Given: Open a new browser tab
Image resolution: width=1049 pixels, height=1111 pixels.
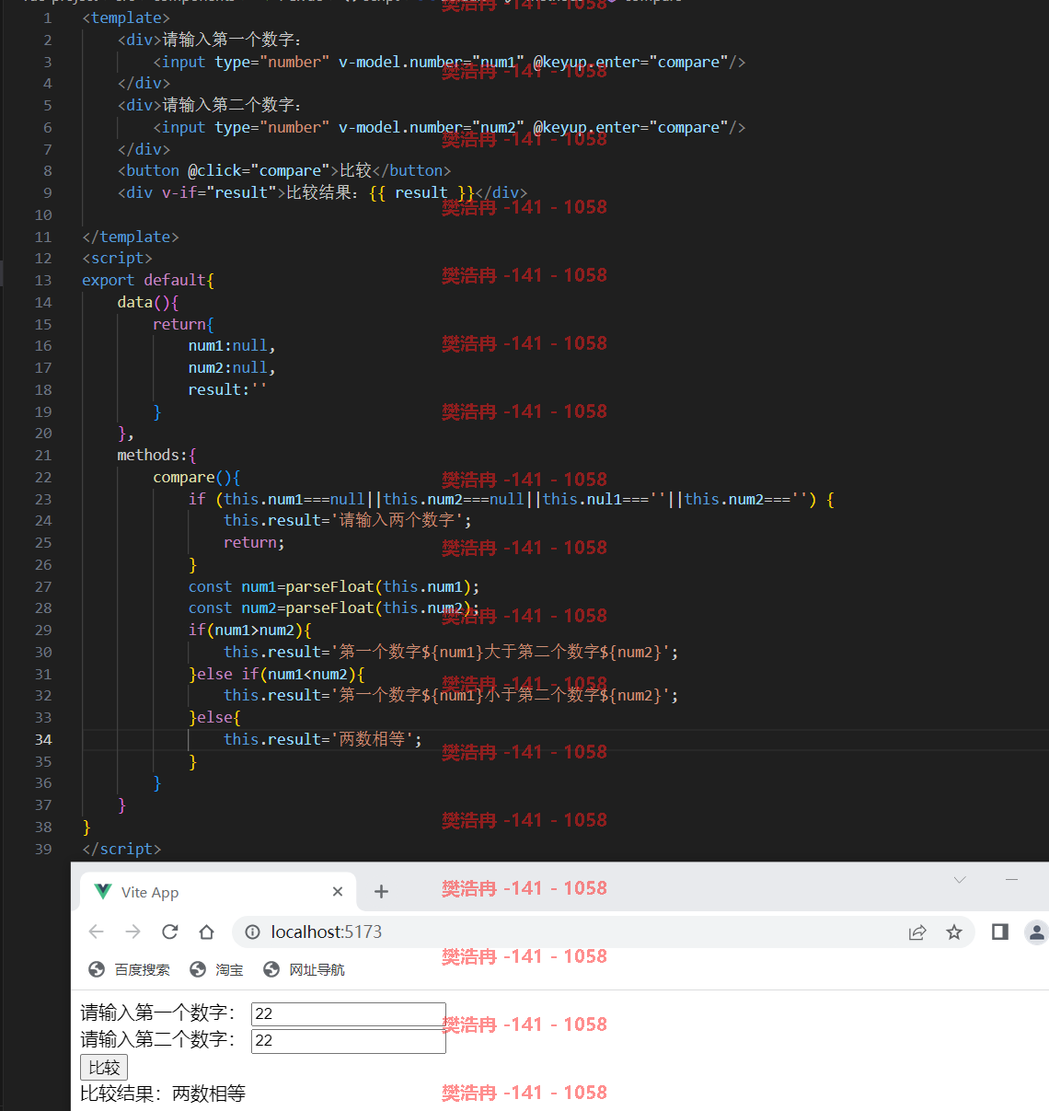Looking at the screenshot, I should pos(381,891).
